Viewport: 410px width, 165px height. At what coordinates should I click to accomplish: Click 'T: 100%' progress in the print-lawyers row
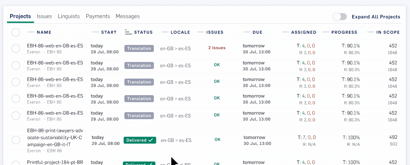point(351,137)
